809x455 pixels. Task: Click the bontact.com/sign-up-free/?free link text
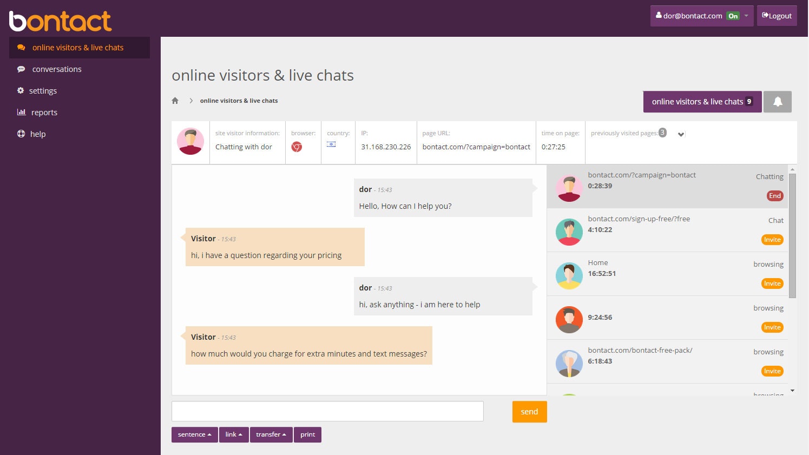639,219
